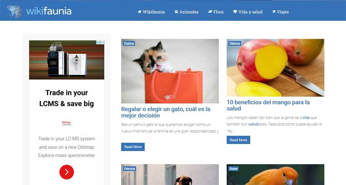The height and width of the screenshot is (185, 346).
Task: Click the home icon beside Wikifaunia
Action: coord(140,12)
